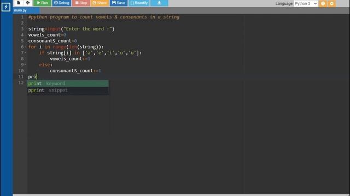
Task: Click the lightning bolt logo icon
Action: point(6,7)
